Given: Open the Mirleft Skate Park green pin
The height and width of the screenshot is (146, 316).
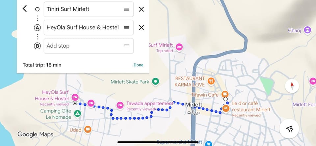Looking at the screenshot, I should [155, 82].
